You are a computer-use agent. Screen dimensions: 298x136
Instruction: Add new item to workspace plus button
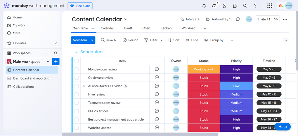(56, 61)
